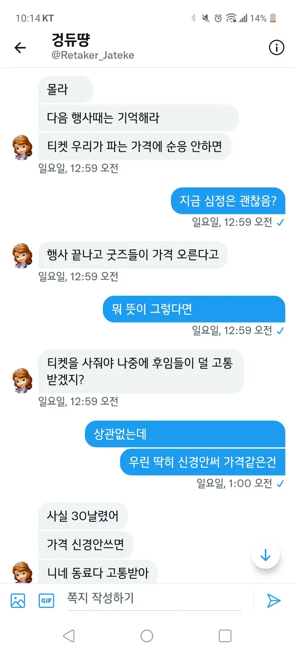Tap Android back navigation triangle
Image resolution: width=294 pixels, height=653 pixels.
point(69,636)
